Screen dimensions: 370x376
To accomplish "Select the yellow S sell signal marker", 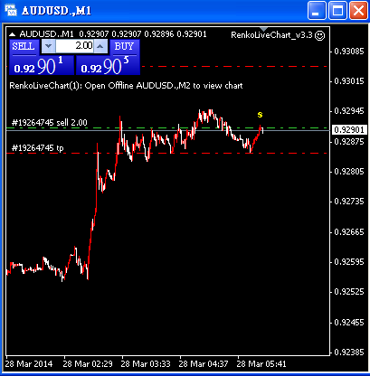I will point(260,115).
